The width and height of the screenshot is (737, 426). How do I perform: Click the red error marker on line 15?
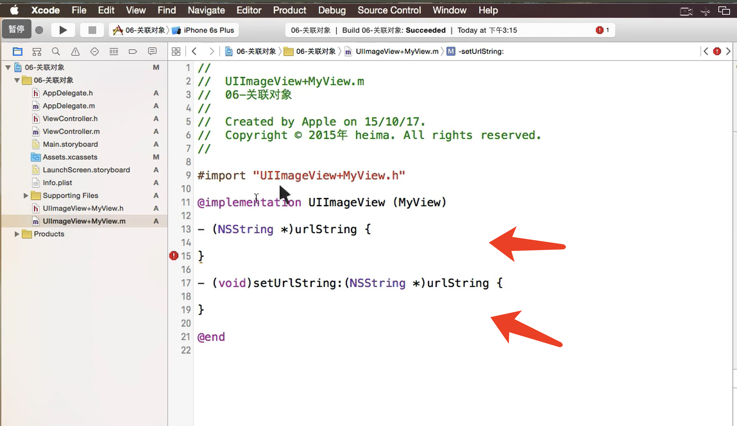pos(174,256)
